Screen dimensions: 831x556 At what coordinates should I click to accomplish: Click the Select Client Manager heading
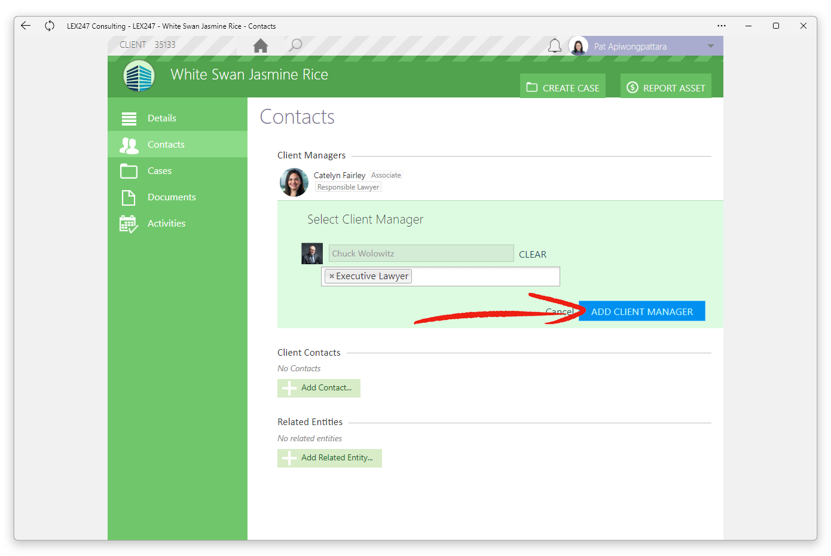[365, 219]
